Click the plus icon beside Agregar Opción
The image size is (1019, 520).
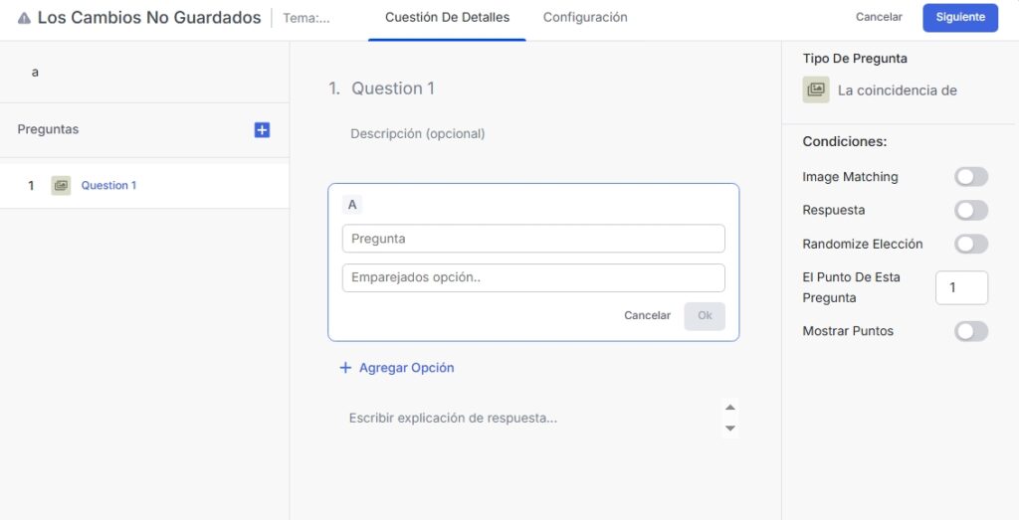345,368
